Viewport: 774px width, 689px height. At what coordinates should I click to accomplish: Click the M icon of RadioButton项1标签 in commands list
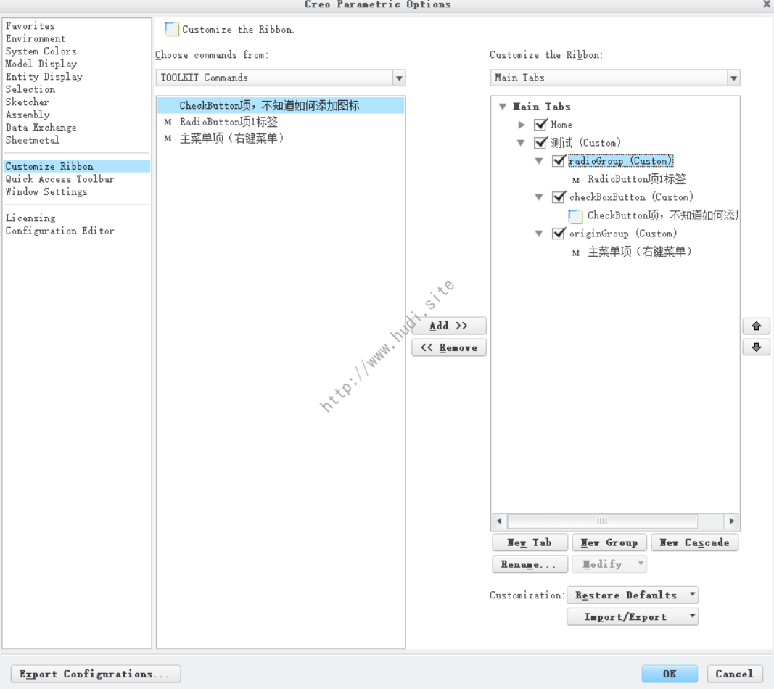click(x=168, y=122)
